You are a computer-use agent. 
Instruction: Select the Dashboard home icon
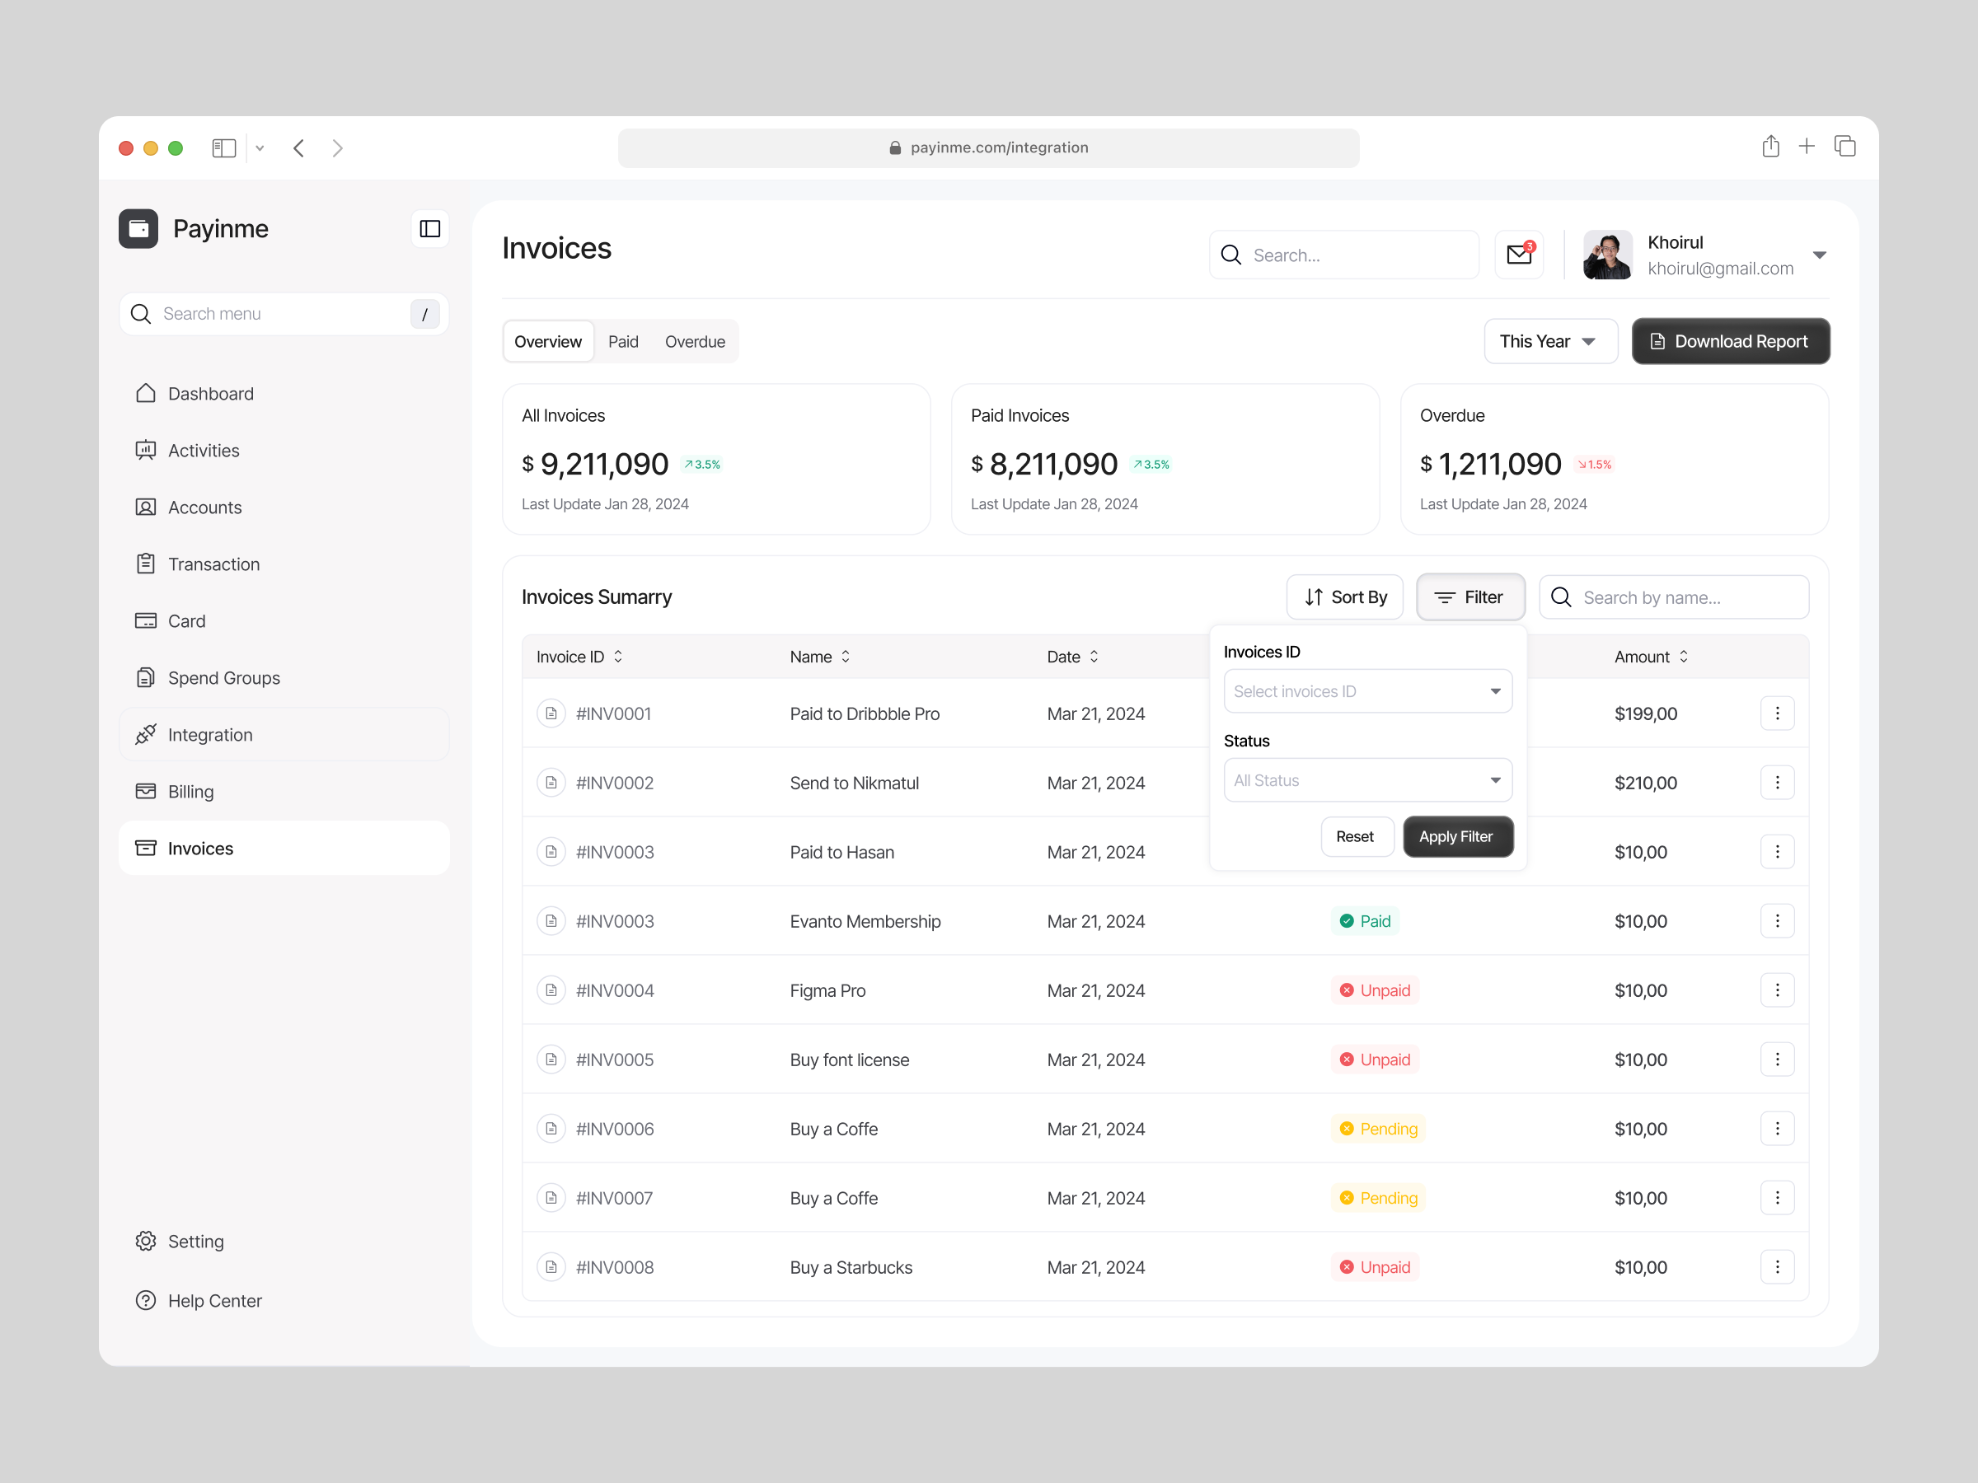click(147, 393)
